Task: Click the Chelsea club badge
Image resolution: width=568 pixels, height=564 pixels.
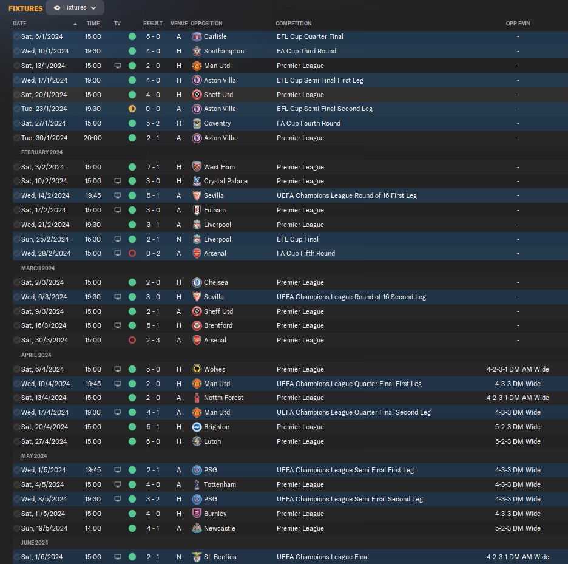Action: [x=197, y=282]
